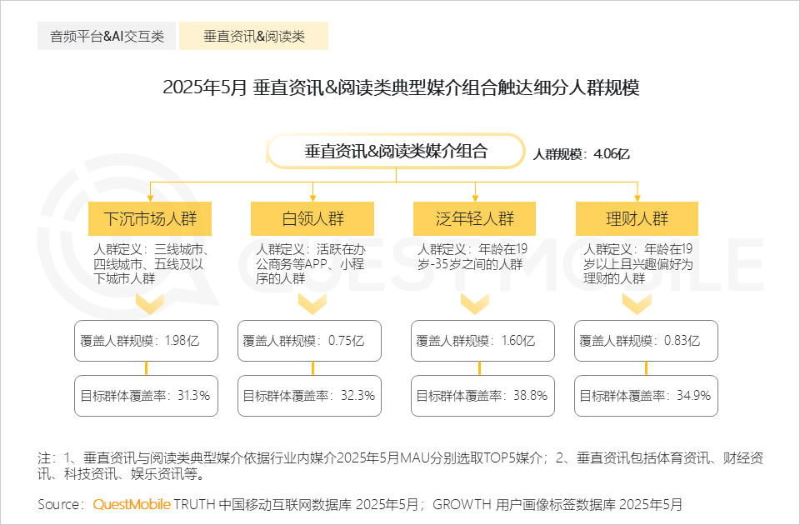Select the 垂直资讯&阅读类 tab
Image resolution: width=800 pixels, height=525 pixels.
pos(253,37)
